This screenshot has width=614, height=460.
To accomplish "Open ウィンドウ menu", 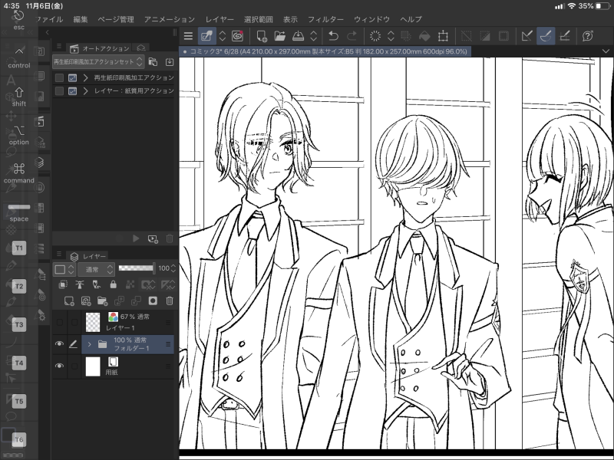I will click(x=371, y=19).
